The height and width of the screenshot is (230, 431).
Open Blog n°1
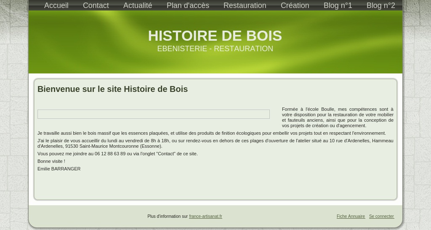pos(338,5)
